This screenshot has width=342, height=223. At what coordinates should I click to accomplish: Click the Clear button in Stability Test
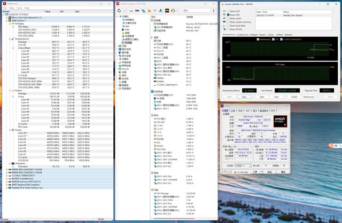coord(262,97)
